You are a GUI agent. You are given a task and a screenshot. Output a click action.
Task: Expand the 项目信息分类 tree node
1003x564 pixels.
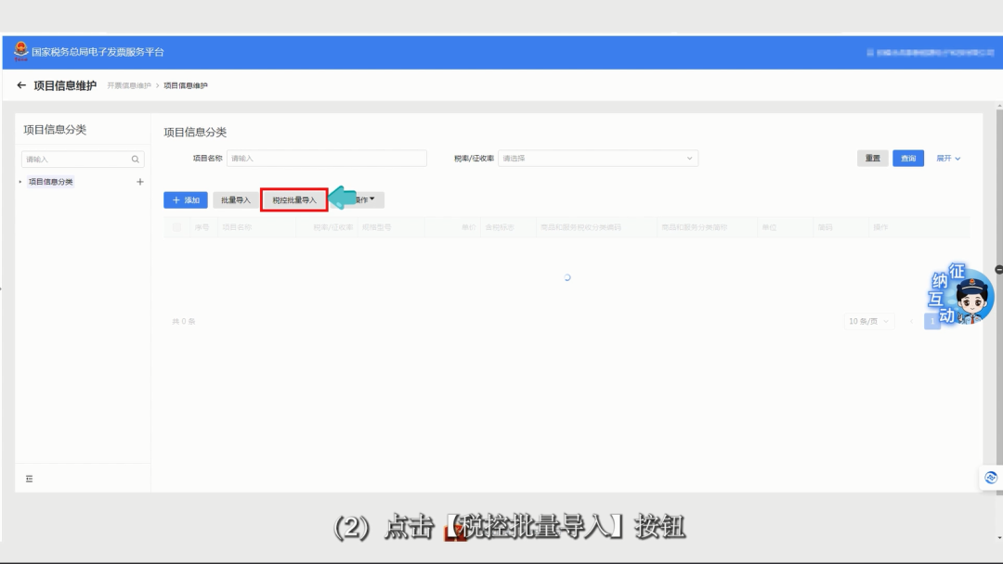coord(20,182)
